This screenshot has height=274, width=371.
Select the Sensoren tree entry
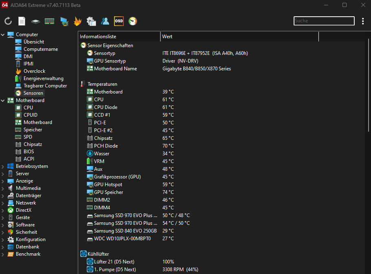click(x=29, y=93)
